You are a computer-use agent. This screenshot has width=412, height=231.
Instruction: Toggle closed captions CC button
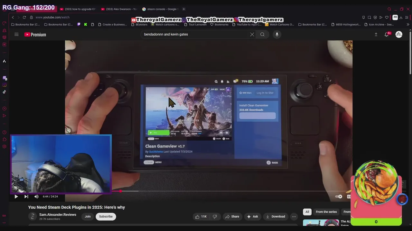pos(349,196)
